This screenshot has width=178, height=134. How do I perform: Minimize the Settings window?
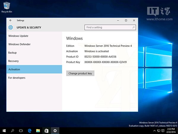coord(118,21)
